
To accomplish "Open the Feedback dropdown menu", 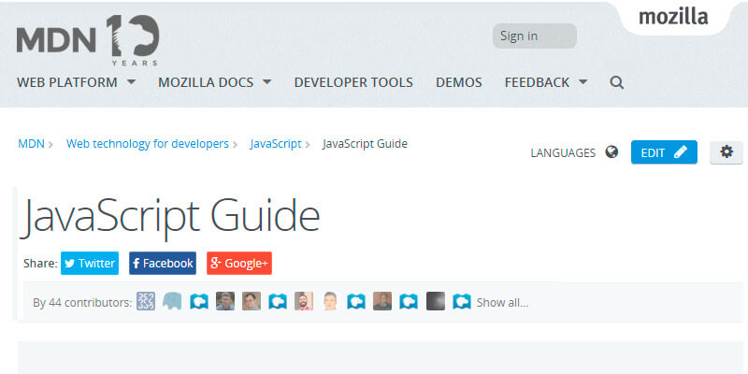I will (546, 82).
